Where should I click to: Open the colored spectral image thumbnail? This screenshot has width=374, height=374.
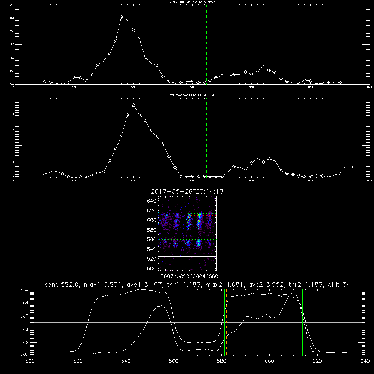[x=187, y=233]
